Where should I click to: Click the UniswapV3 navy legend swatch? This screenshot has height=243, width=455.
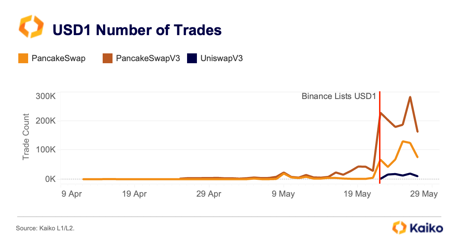click(192, 58)
